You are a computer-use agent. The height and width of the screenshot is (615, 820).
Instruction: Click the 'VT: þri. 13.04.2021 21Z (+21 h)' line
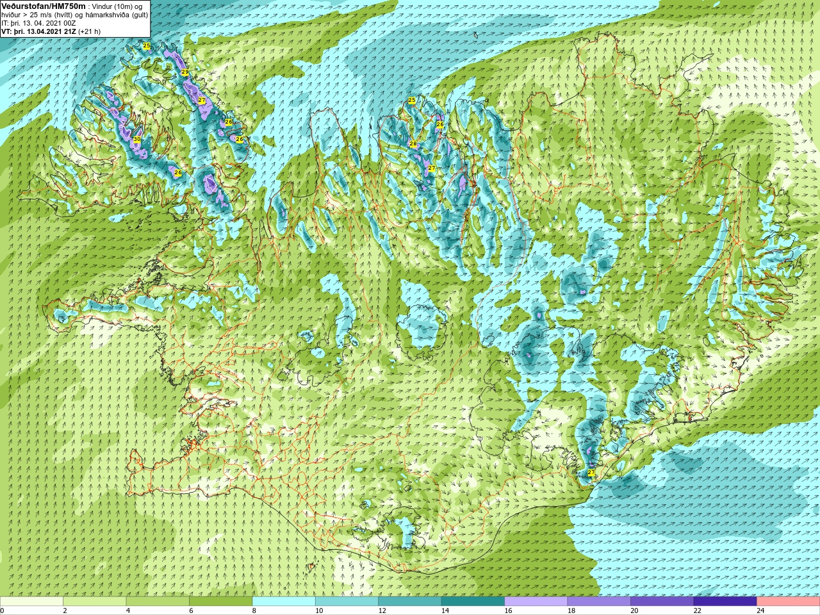(x=51, y=31)
